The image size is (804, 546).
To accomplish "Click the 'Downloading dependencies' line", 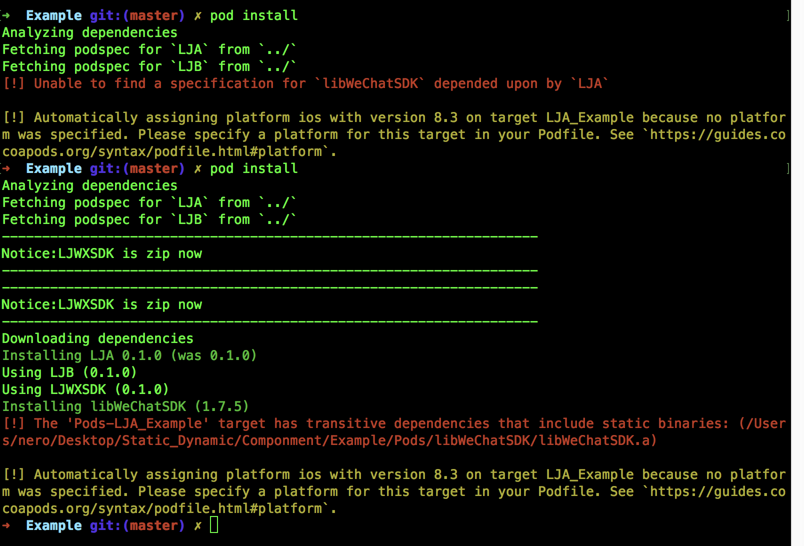I will tap(97, 338).
